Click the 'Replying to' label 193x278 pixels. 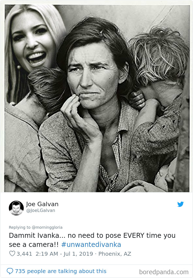tap(20, 227)
